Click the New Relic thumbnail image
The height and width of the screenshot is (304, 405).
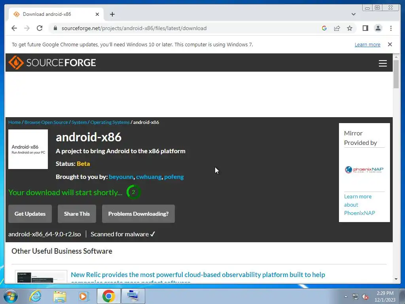coord(41,277)
